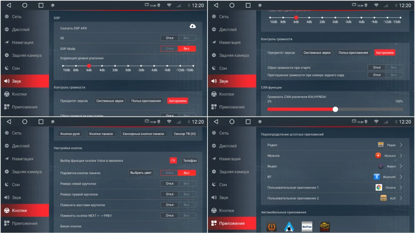Select ГУ for the Voice button function
415x233 pixels.
tap(173, 160)
